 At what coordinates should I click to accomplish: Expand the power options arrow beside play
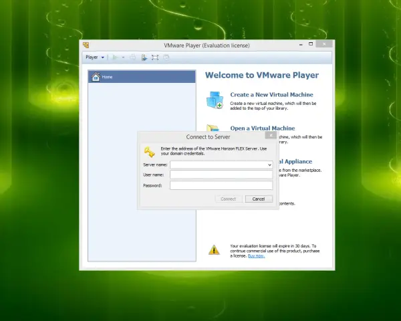pos(123,58)
